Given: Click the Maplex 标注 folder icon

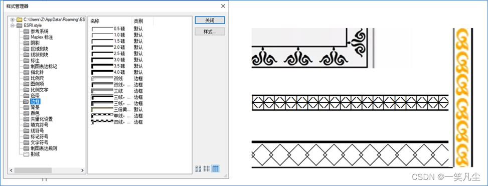Looking at the screenshot, I should pos(26,37).
